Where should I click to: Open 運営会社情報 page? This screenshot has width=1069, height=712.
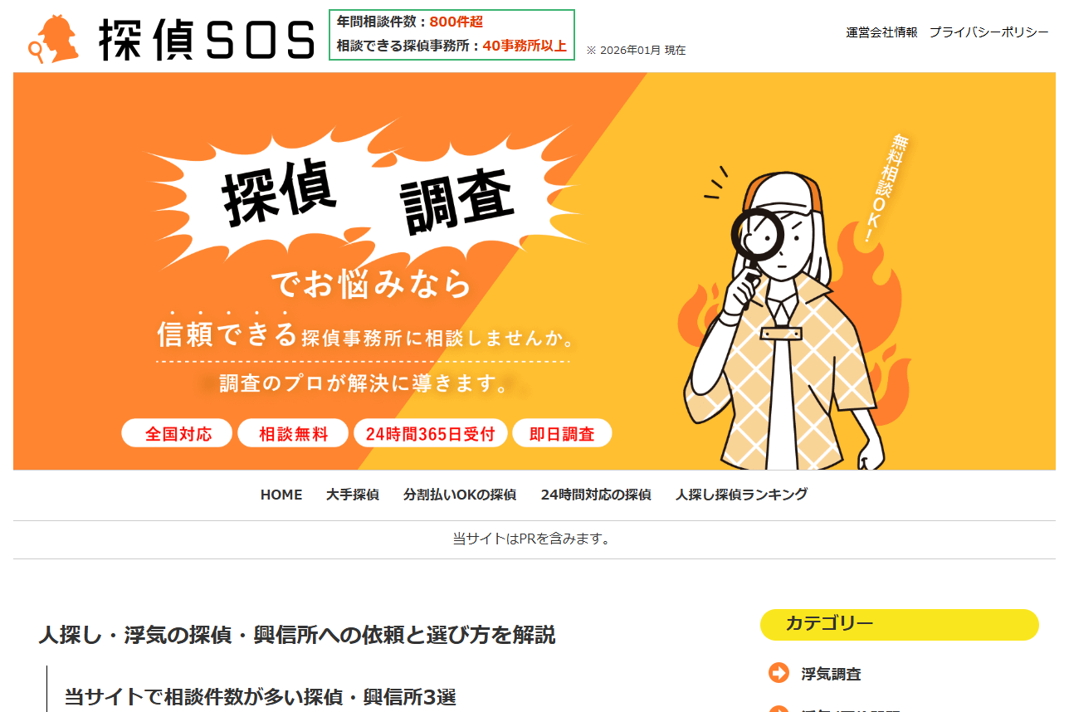click(881, 32)
